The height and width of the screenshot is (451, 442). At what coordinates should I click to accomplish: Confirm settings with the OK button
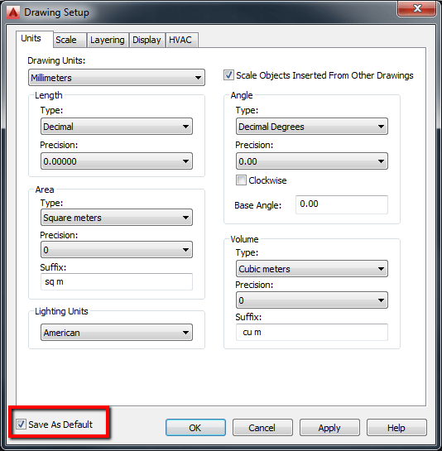click(195, 427)
